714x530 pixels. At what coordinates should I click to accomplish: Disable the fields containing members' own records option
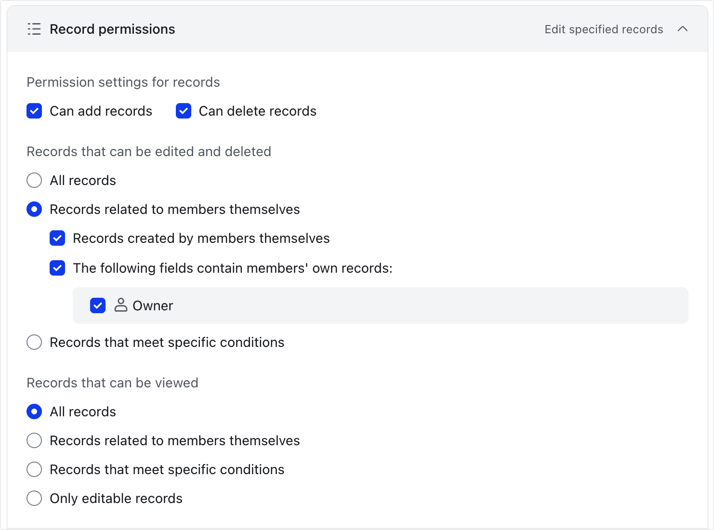(57, 268)
